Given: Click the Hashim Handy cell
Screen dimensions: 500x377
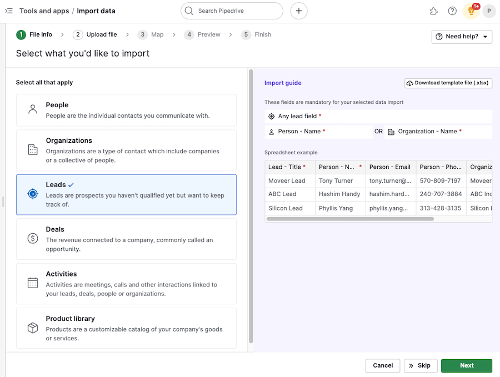Looking at the screenshot, I should tap(340, 194).
